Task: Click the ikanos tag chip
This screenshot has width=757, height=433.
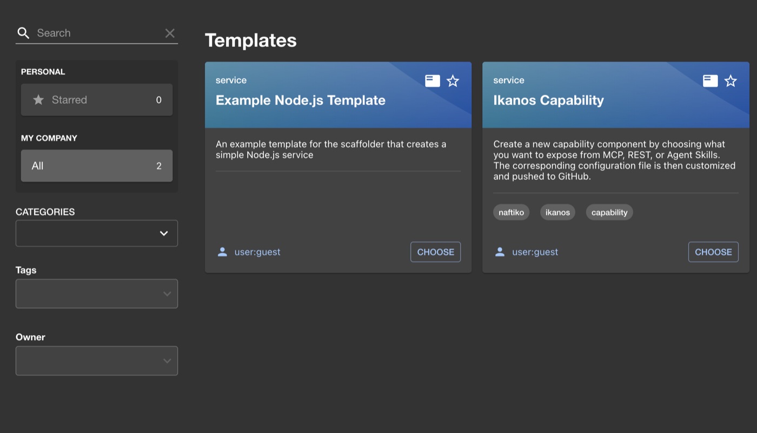Action: click(x=557, y=213)
